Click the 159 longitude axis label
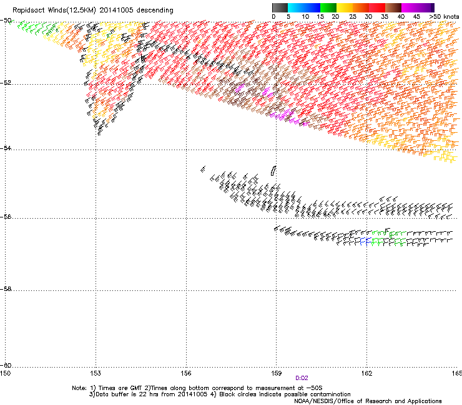The width and height of the screenshot is (462, 405). [x=277, y=373]
